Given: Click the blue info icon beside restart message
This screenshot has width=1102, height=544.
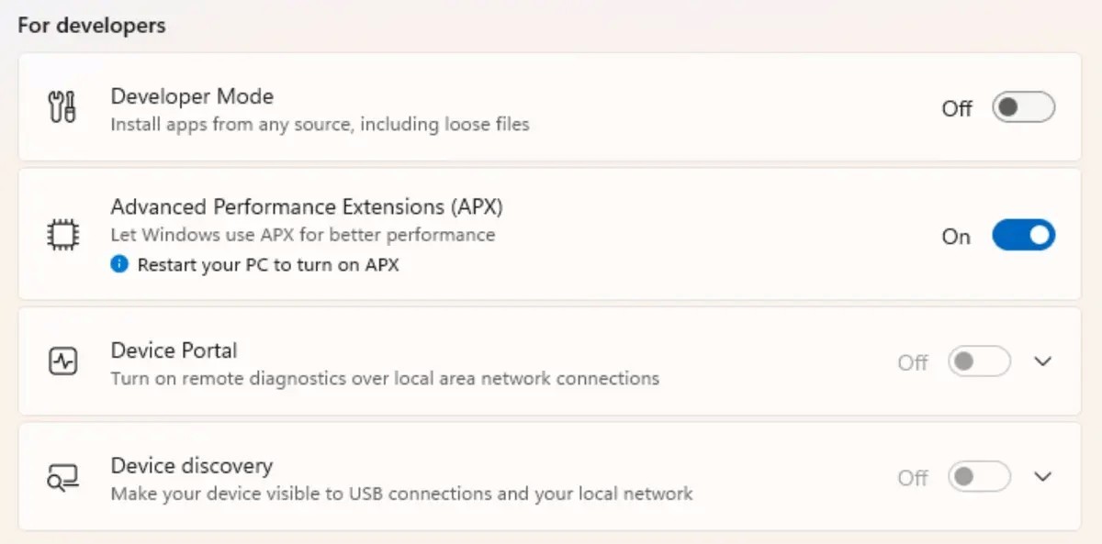Looking at the screenshot, I should click(119, 265).
